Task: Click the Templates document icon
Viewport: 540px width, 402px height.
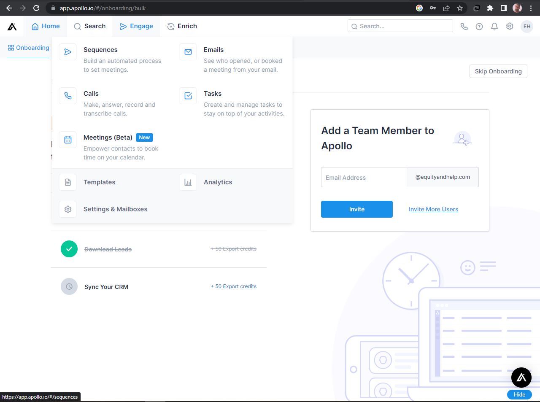Action: tap(68, 182)
